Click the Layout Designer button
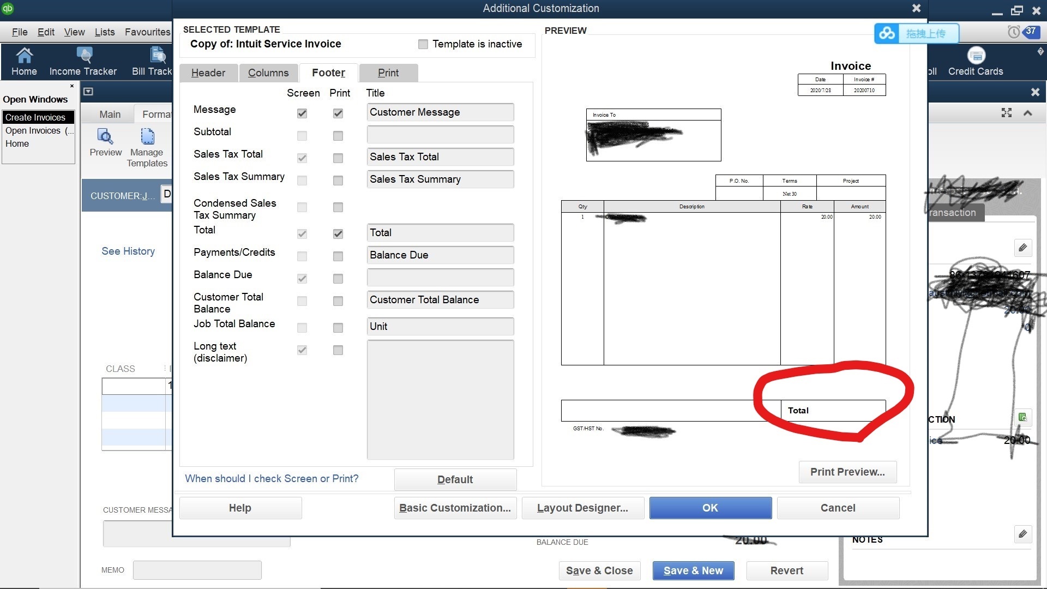 tap(582, 508)
